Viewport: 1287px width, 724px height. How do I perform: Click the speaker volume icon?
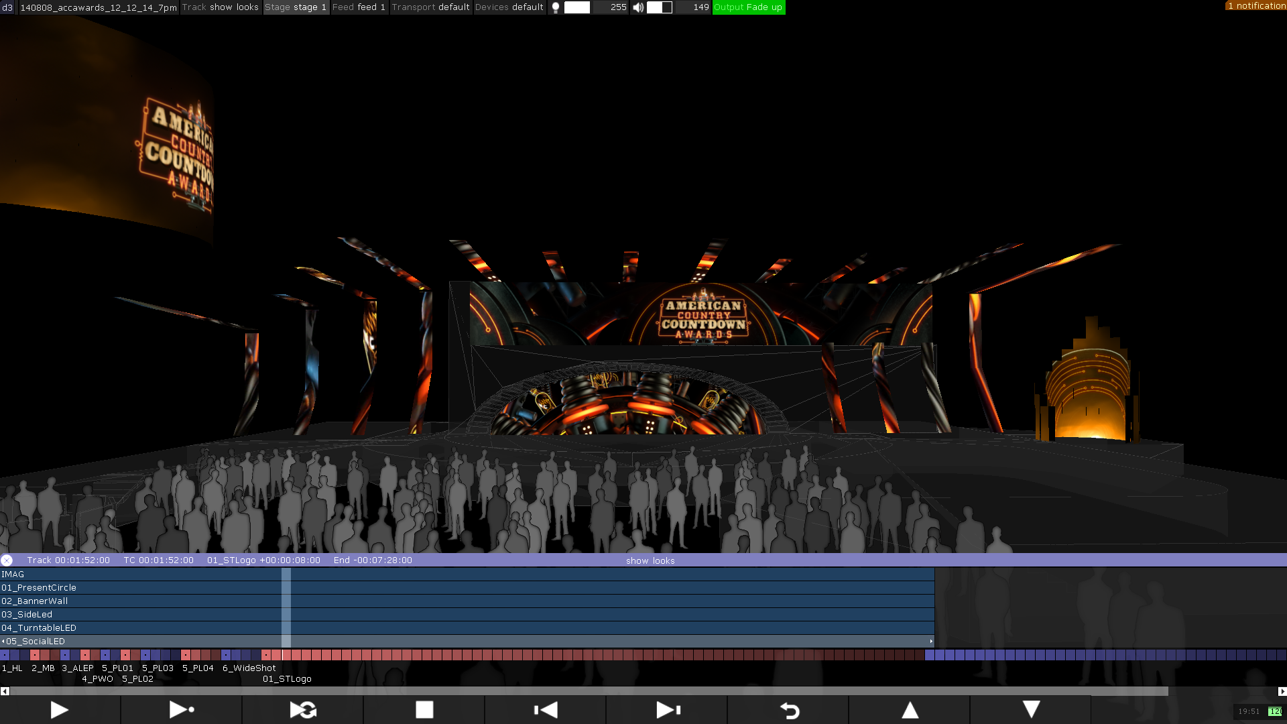(x=638, y=7)
